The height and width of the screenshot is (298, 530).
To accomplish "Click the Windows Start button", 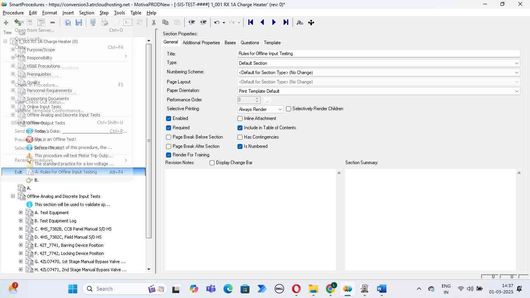I will [73, 289].
